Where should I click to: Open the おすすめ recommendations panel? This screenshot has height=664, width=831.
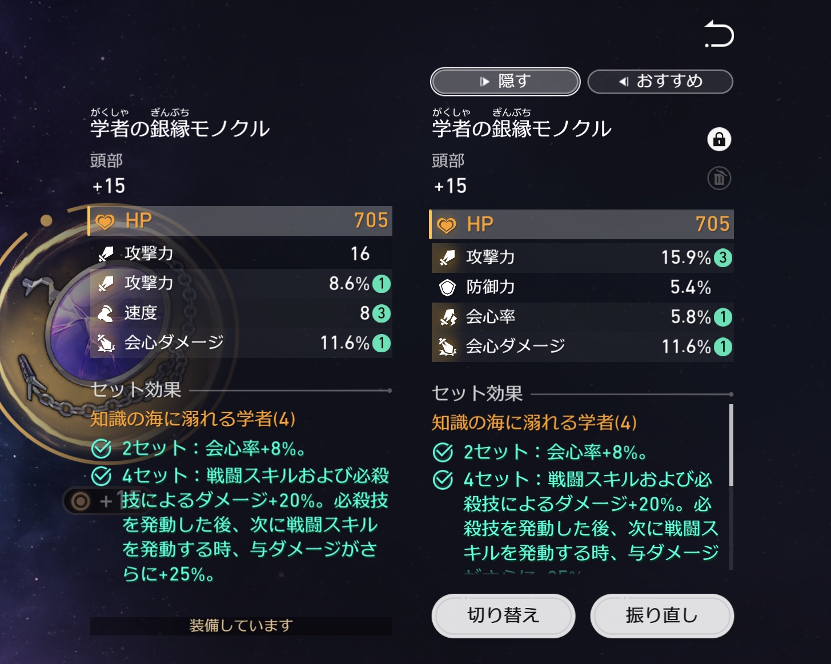(660, 82)
